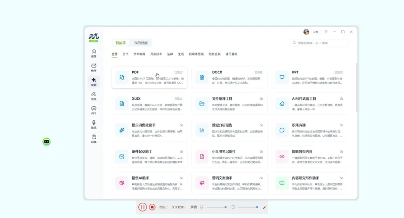
Task: Click the 文件整理工具 folder icon
Action: [x=201, y=104]
